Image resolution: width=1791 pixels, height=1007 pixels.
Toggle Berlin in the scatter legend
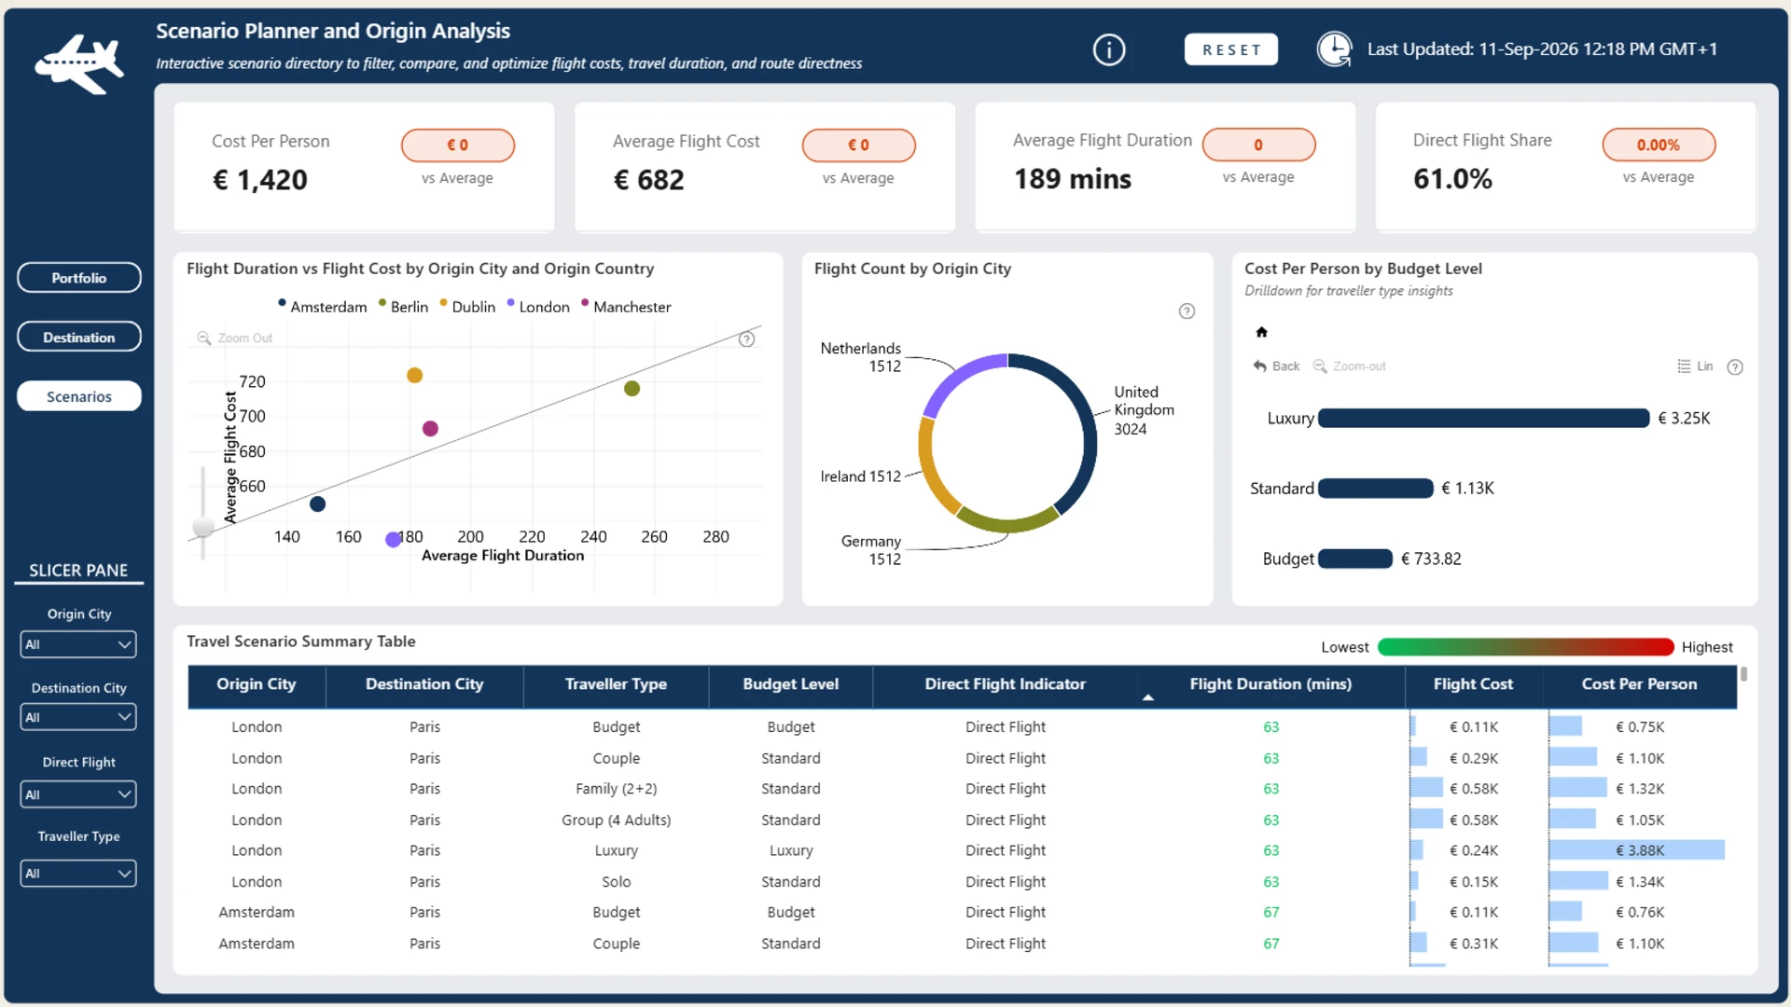403,307
